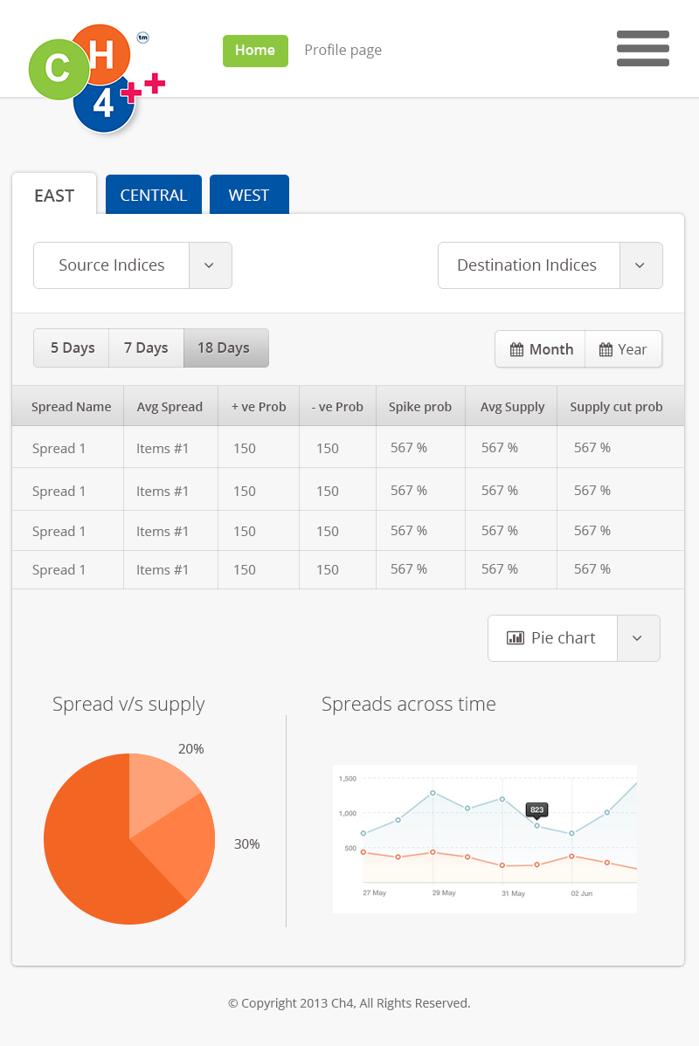Click the CH4 logo
This screenshot has height=1046, width=699.
[x=97, y=78]
